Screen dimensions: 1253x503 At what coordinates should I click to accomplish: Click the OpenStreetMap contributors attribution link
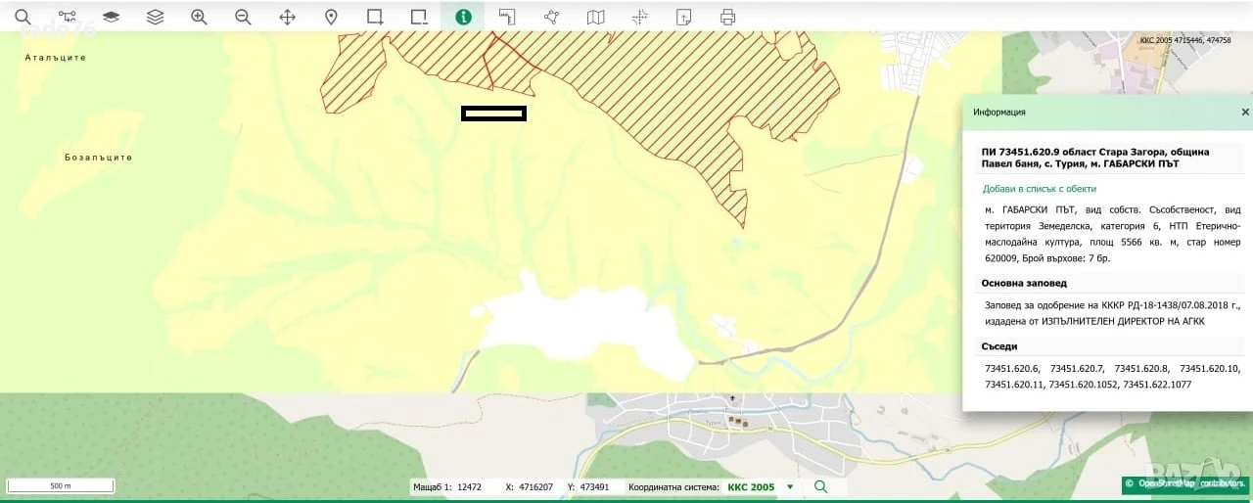[x=1184, y=483]
